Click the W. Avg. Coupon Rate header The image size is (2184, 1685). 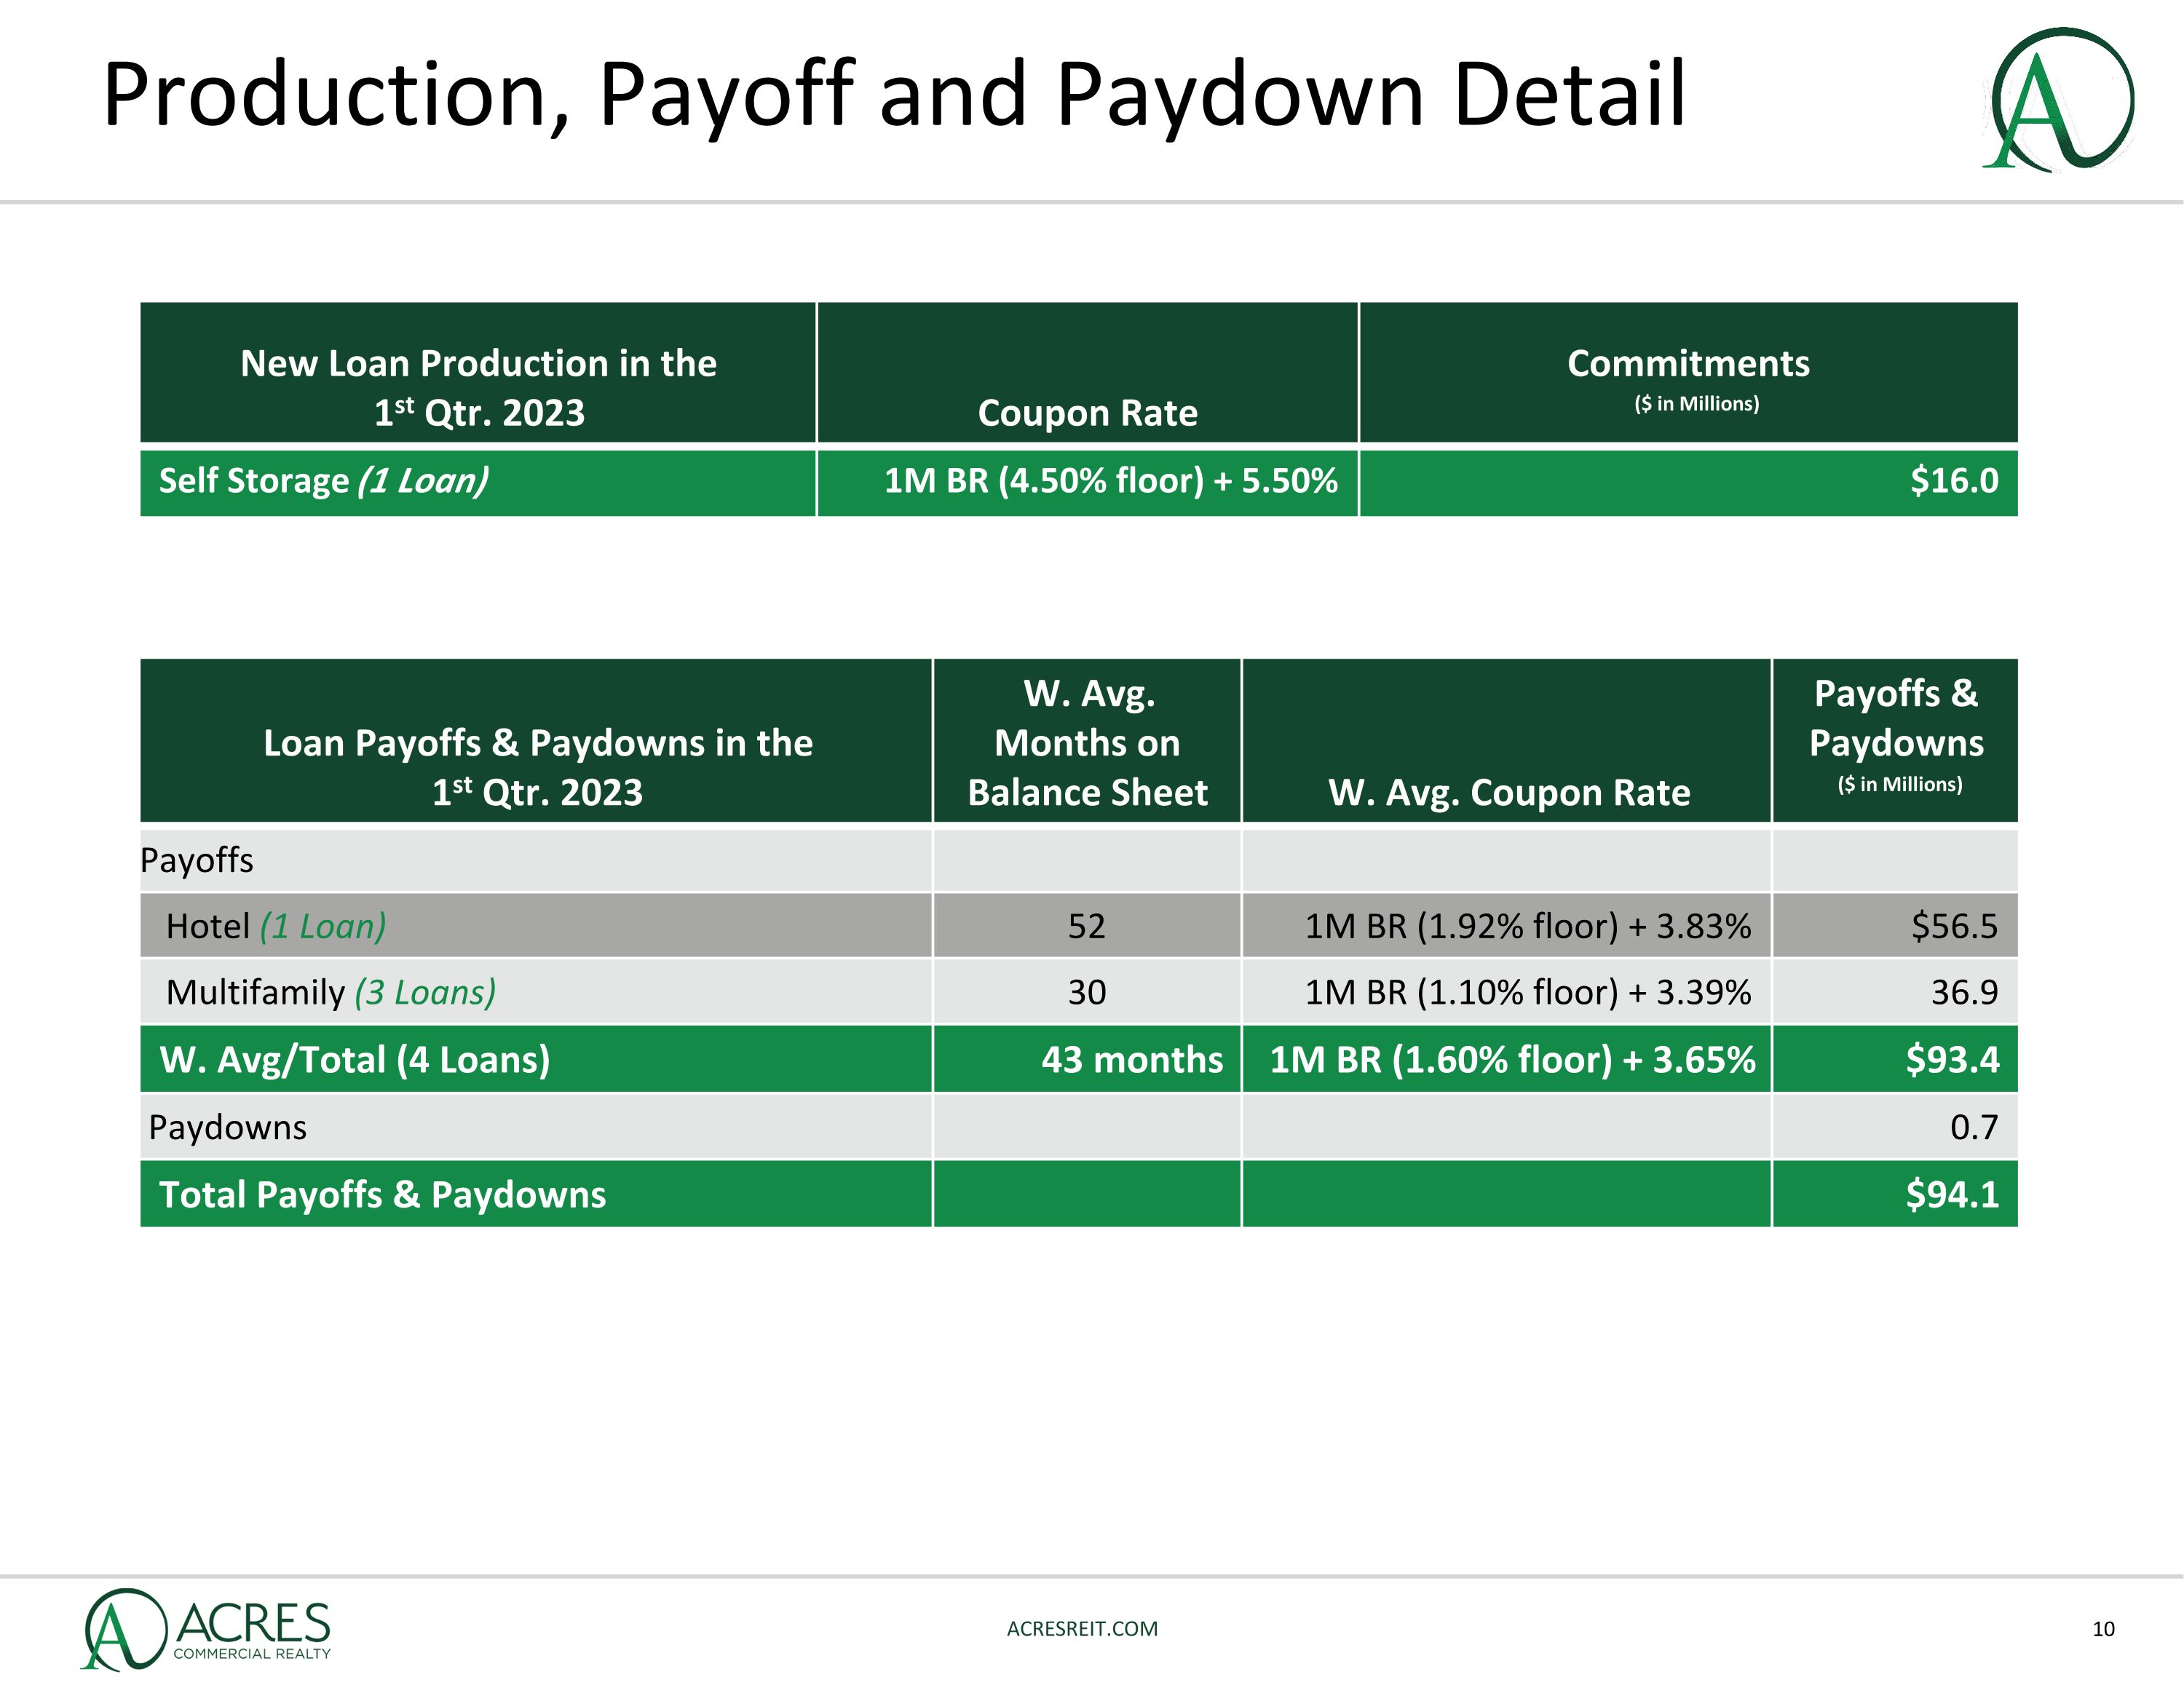(x=1508, y=792)
